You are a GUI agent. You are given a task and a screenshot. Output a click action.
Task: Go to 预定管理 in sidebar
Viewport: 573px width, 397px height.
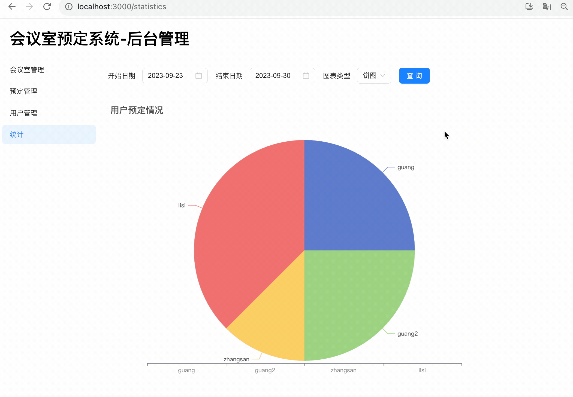pyautogui.click(x=23, y=91)
